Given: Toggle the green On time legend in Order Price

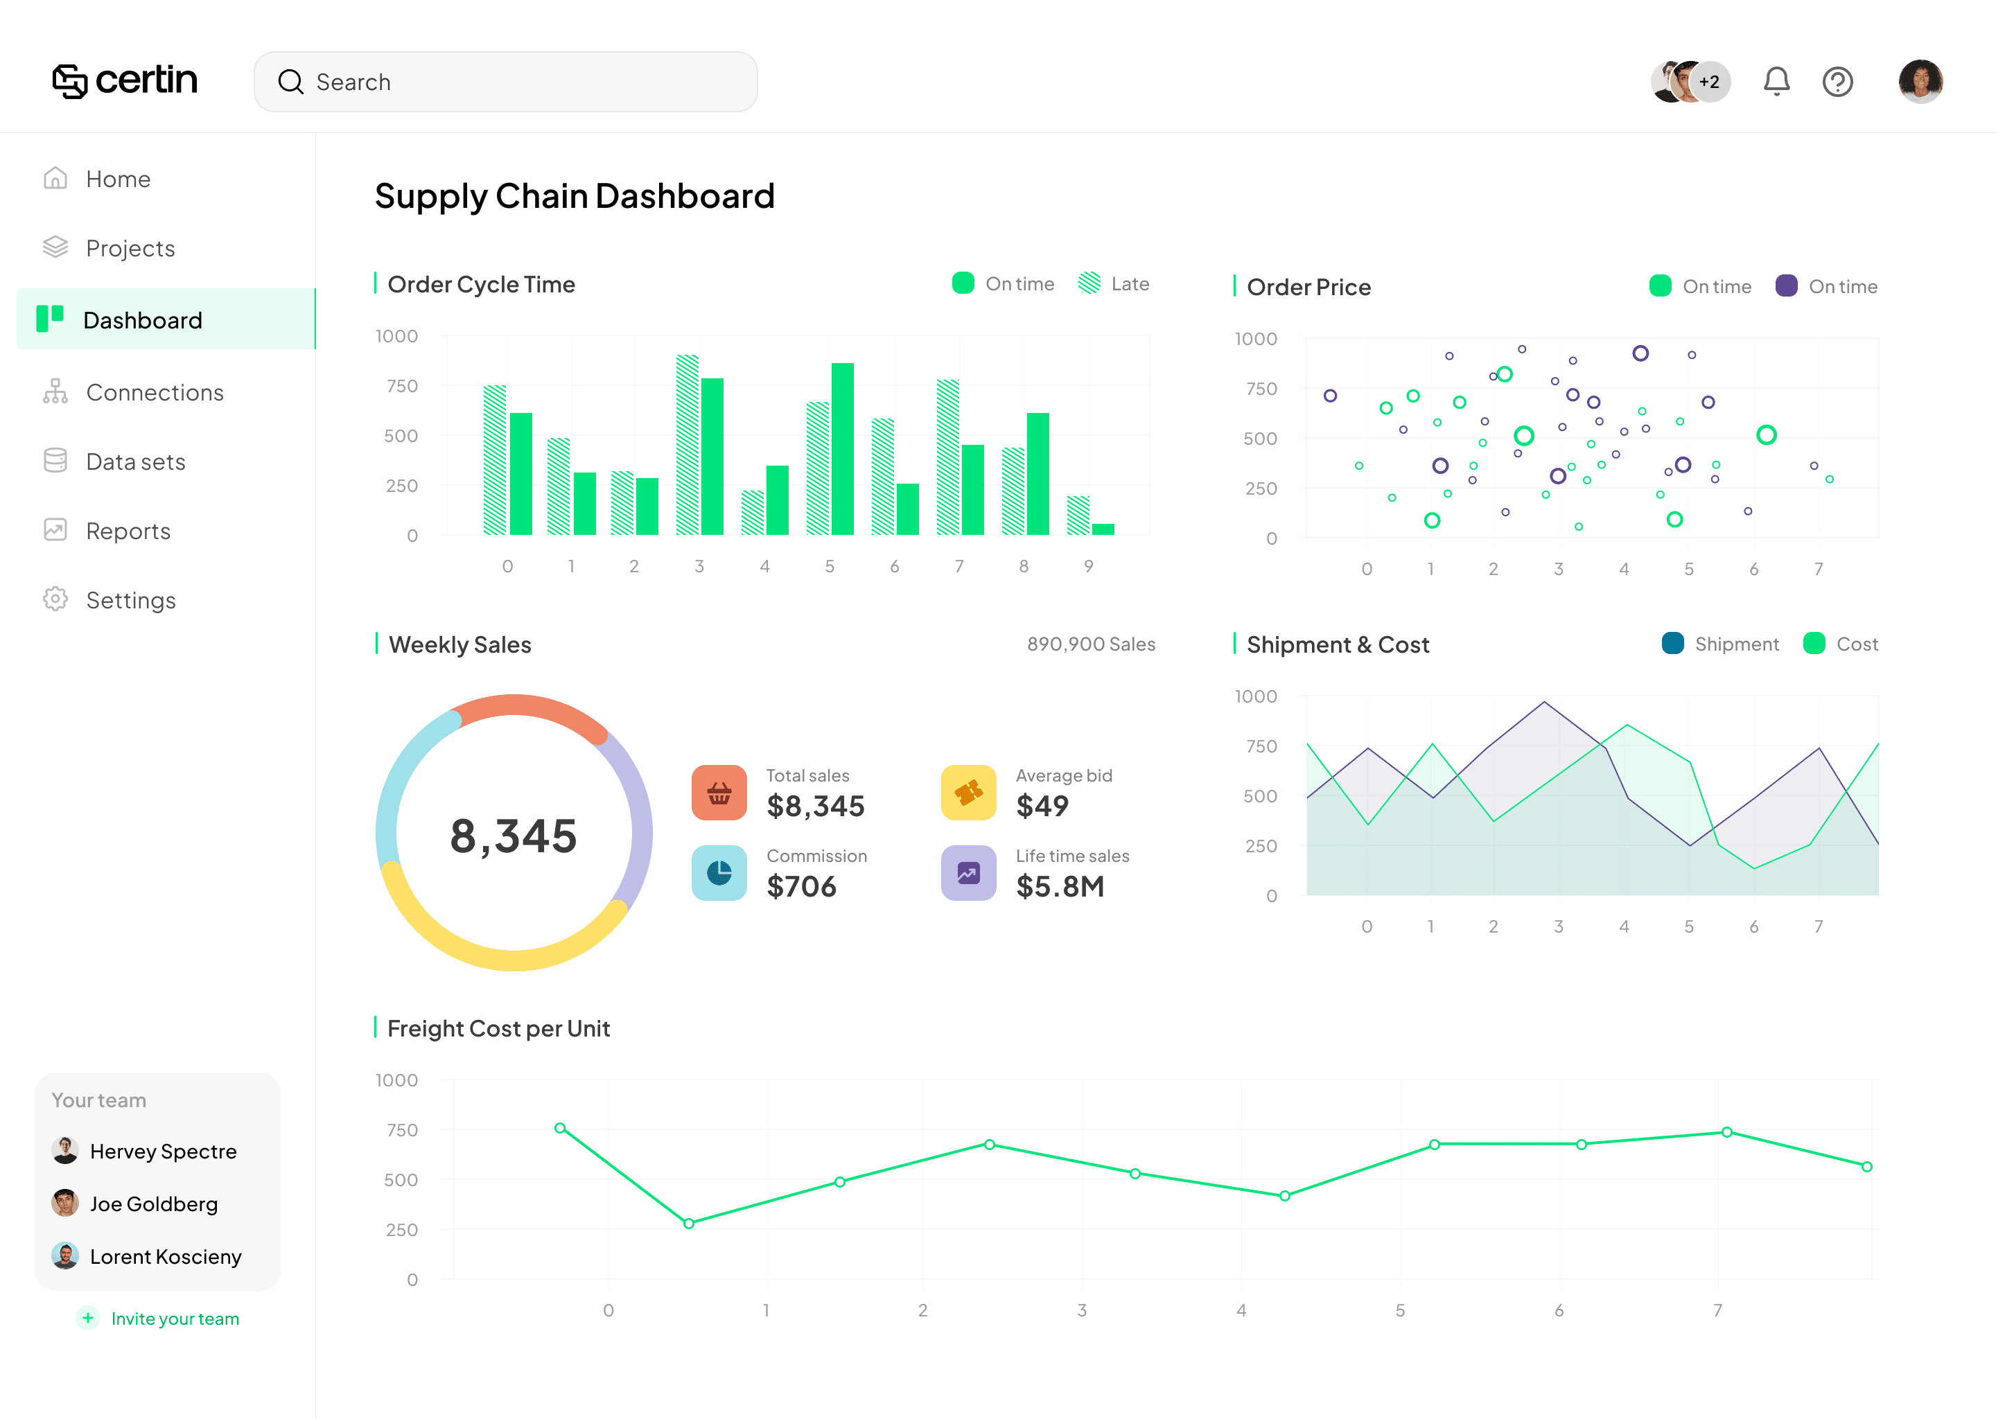Looking at the screenshot, I should tap(1701, 285).
